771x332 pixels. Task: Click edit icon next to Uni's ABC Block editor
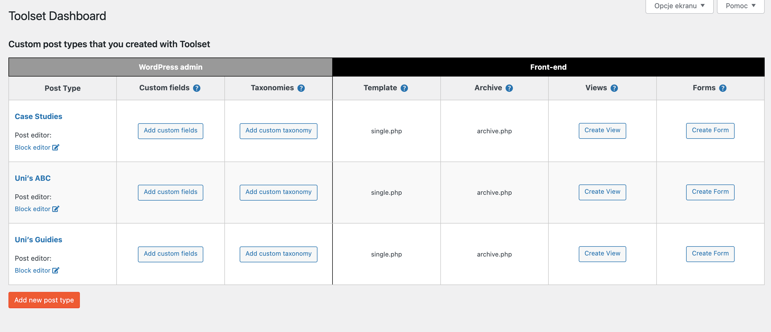click(x=56, y=208)
